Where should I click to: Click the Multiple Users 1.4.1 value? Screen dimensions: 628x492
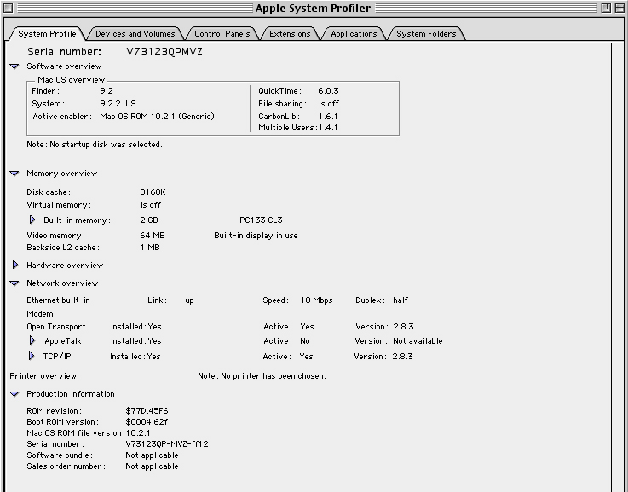[x=328, y=128]
